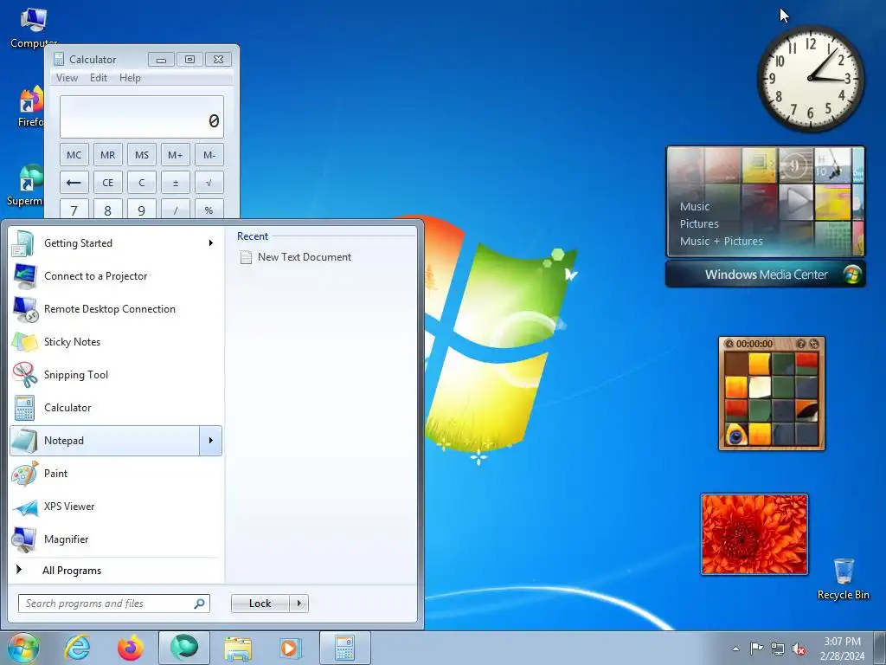Open Notepad from the Start menu
886x665 pixels.
click(105, 441)
